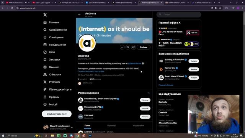
Task: Switch to Slava Crypto Support browser tab
Action: coord(44,3)
